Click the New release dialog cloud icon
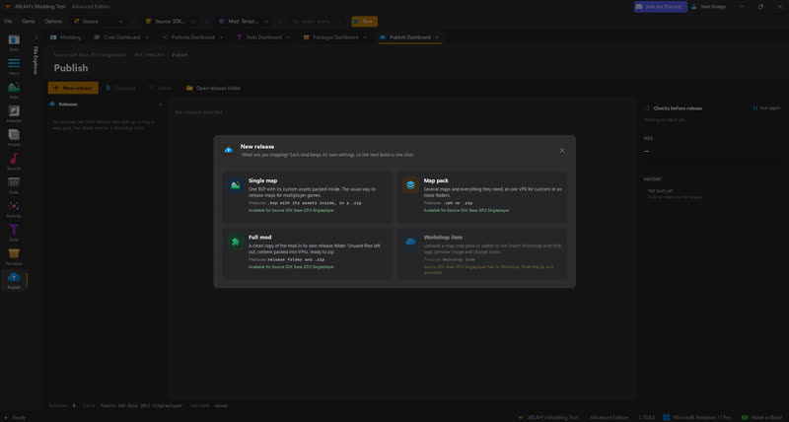Image resolution: width=789 pixels, height=422 pixels. click(229, 151)
